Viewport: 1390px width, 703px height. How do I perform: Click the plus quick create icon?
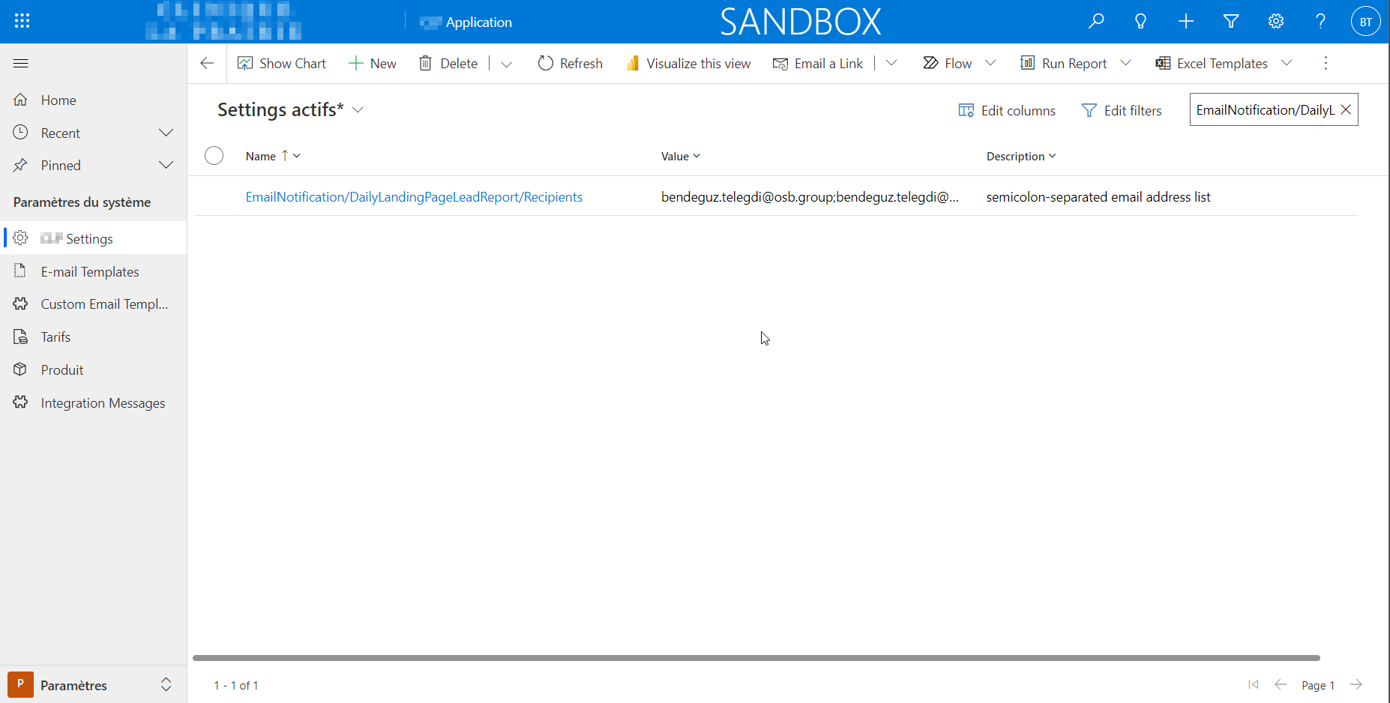coord(1185,21)
